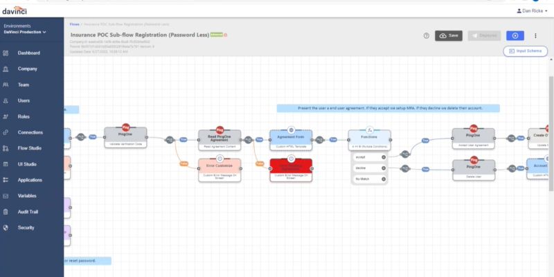The width and height of the screenshot is (554, 277).
Task: Expand the DaVinci Production environment dropdown
Action: tap(25, 32)
